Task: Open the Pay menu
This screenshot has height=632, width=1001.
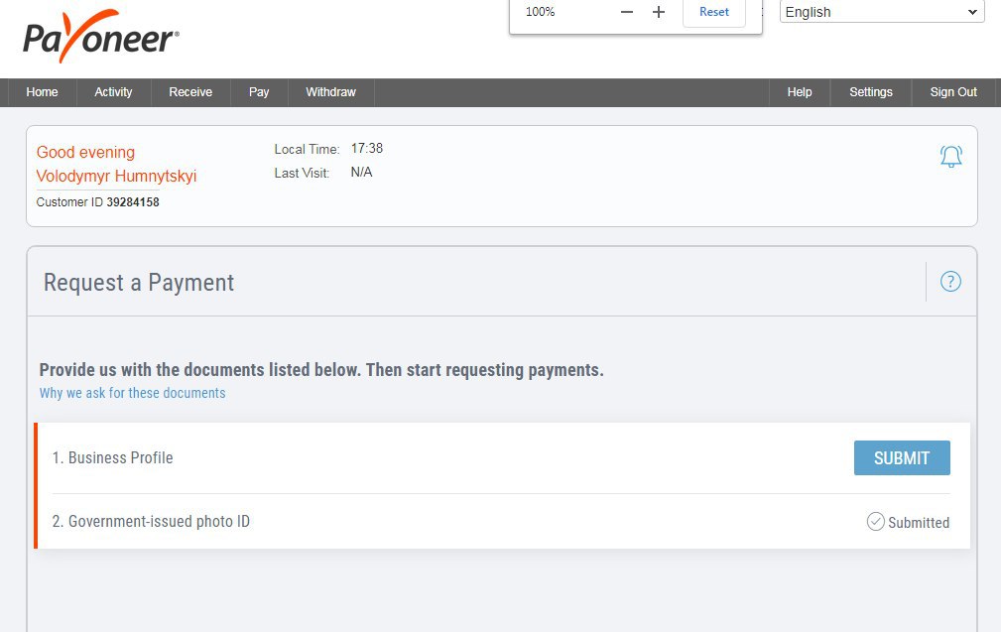Action: (x=259, y=92)
